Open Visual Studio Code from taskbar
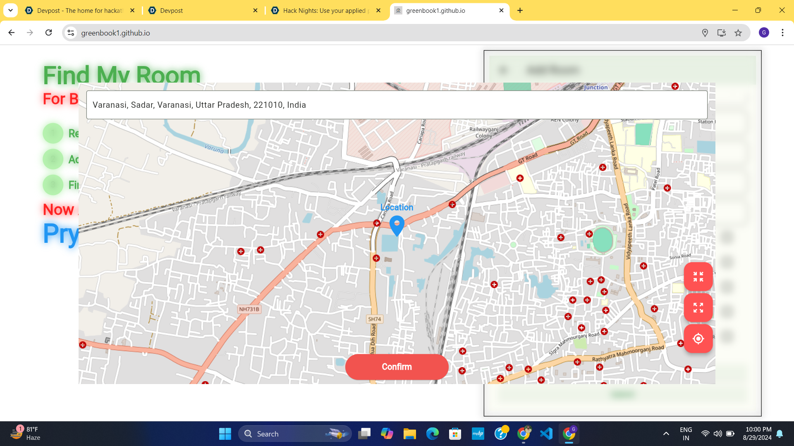The height and width of the screenshot is (446, 794). click(546, 434)
